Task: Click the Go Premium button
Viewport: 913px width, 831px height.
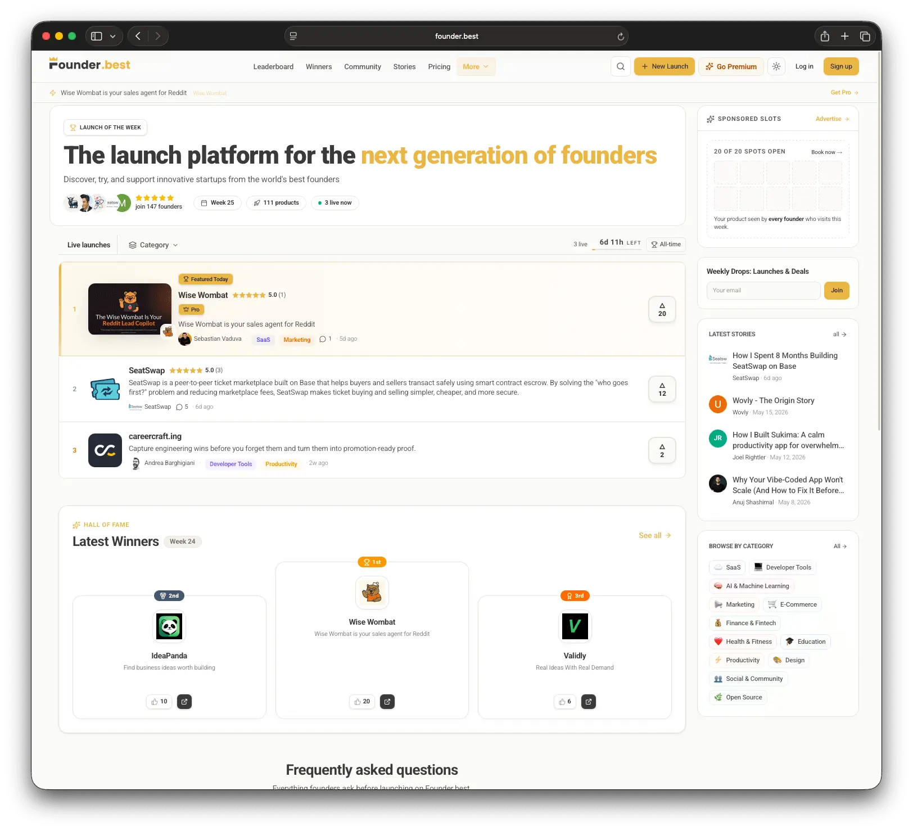Action: pos(731,66)
